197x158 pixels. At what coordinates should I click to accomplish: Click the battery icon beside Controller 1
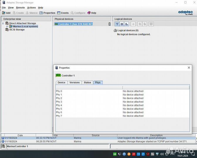[x=110, y=24]
